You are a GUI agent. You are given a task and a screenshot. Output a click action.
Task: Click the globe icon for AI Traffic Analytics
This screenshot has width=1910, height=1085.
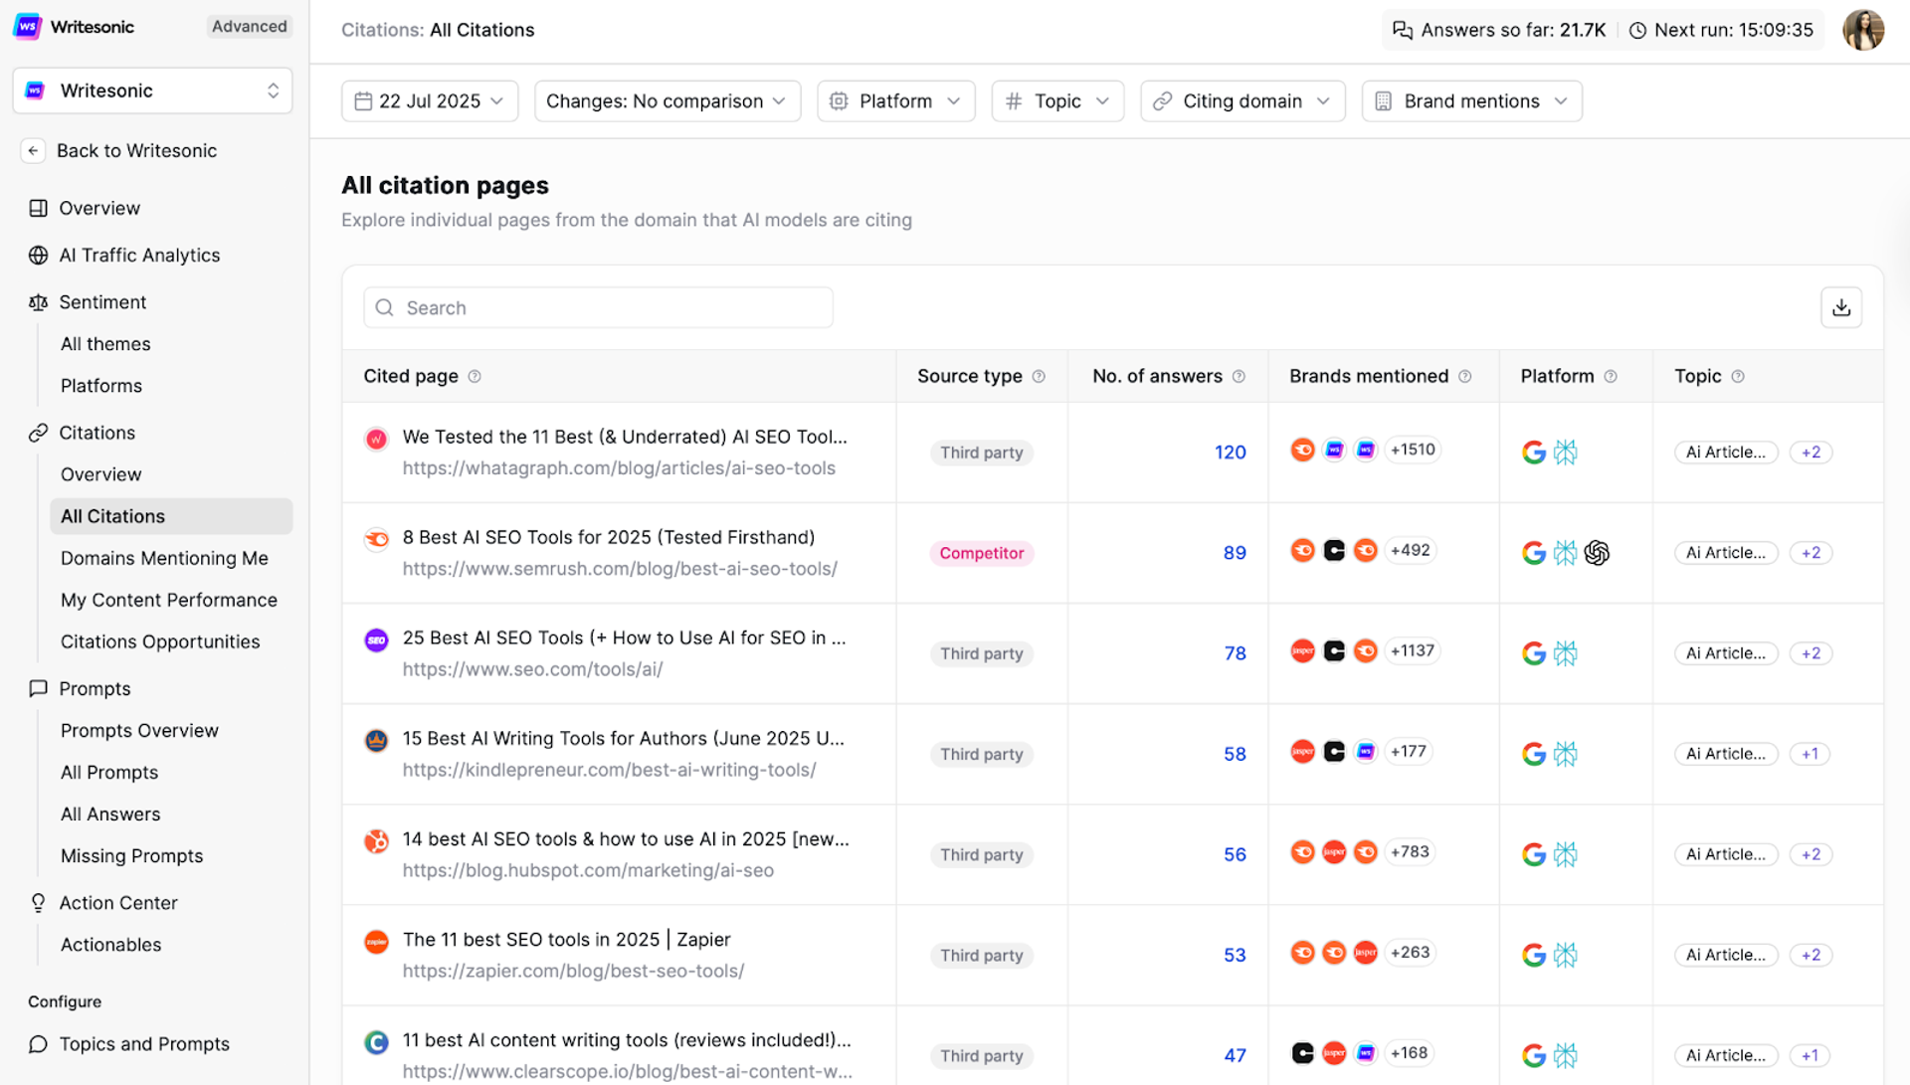tap(38, 255)
